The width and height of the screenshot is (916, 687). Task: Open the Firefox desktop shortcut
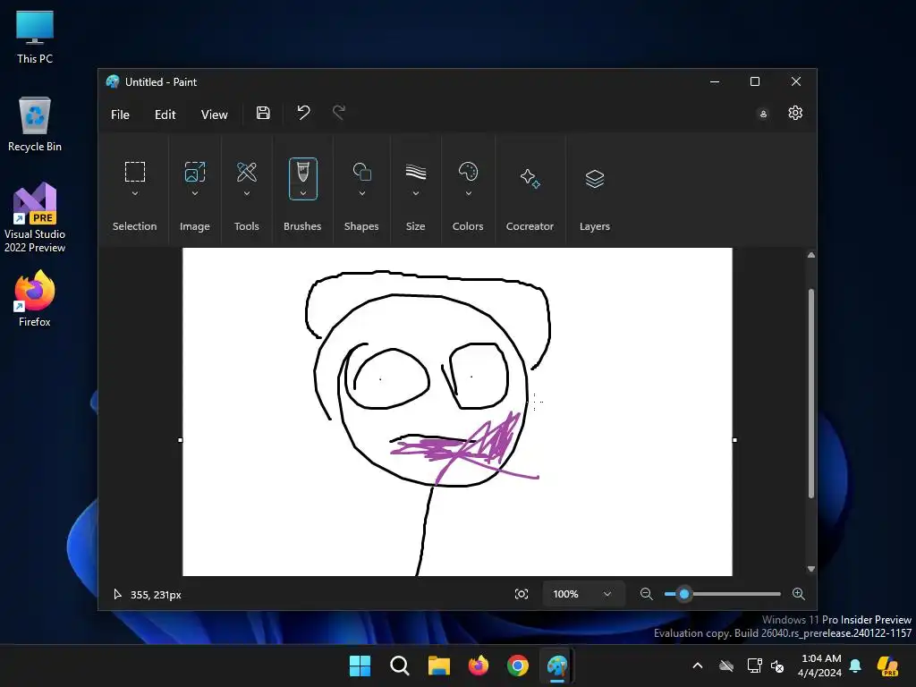(35, 299)
